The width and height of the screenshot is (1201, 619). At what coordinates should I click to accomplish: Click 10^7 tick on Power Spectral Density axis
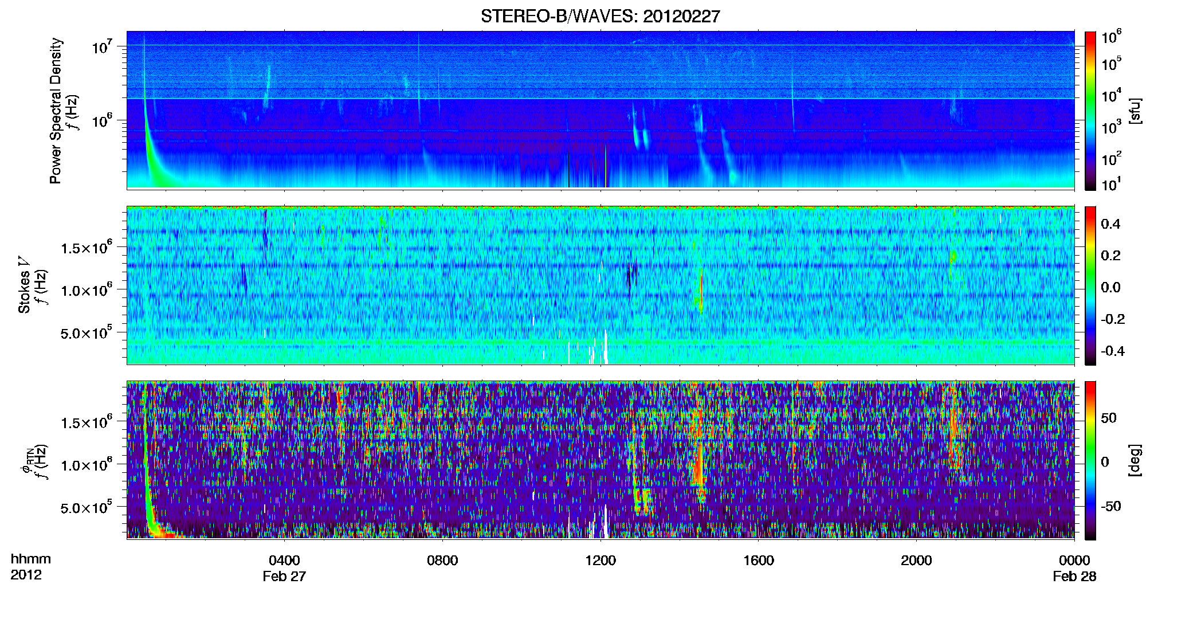click(x=103, y=47)
